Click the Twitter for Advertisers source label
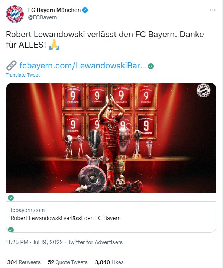 click(95, 242)
